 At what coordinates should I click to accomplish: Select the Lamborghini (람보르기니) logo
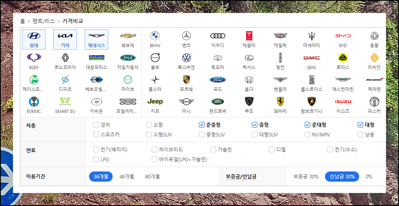coord(312,102)
